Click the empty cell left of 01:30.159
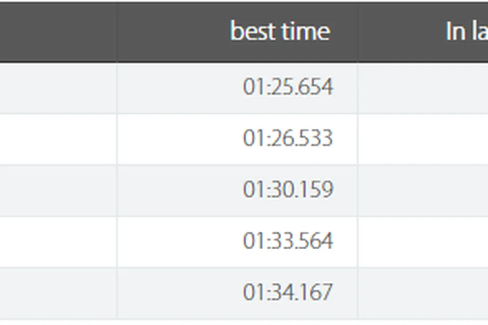 pyautogui.click(x=58, y=190)
